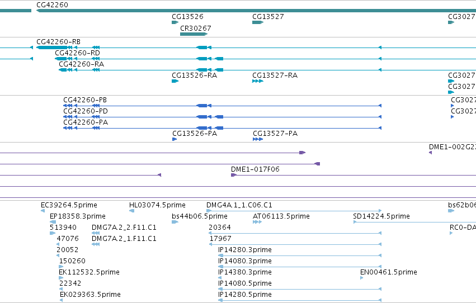Select the CG42260 gene label
This screenshot has width=476, height=303.
52,5
